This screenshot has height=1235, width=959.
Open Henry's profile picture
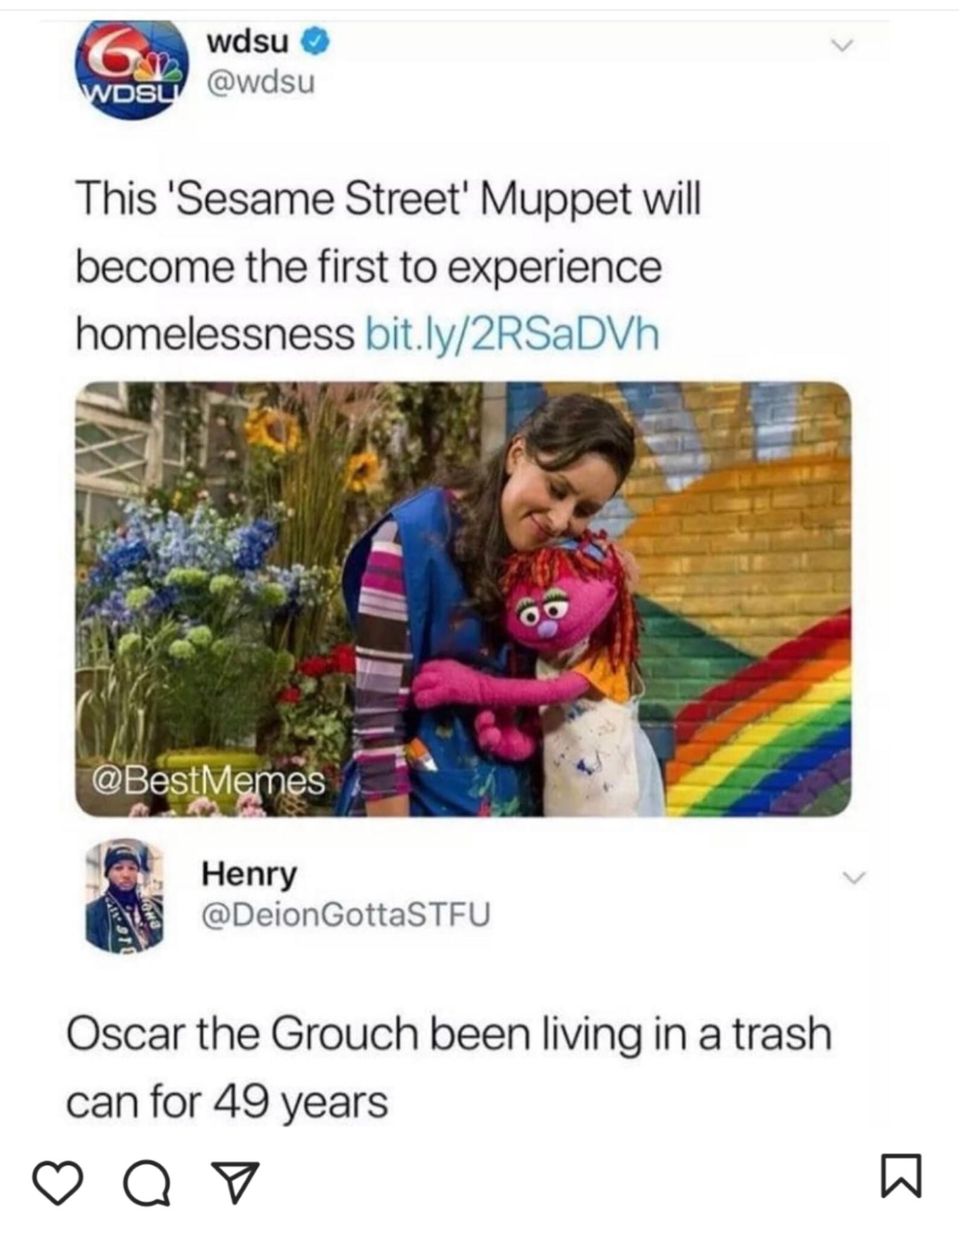point(125,895)
